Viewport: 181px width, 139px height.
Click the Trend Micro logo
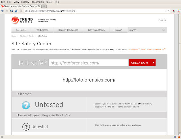(22, 20)
